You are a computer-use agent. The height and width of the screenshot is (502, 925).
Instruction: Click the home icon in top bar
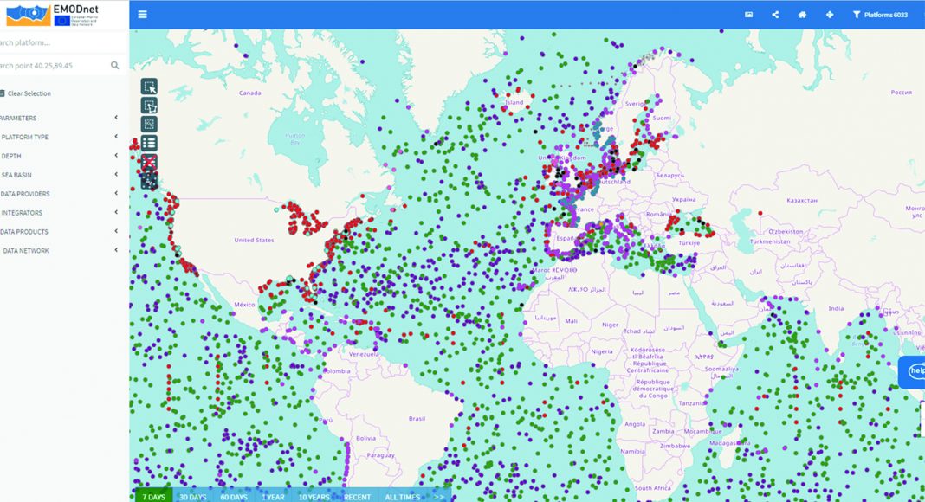pos(802,15)
